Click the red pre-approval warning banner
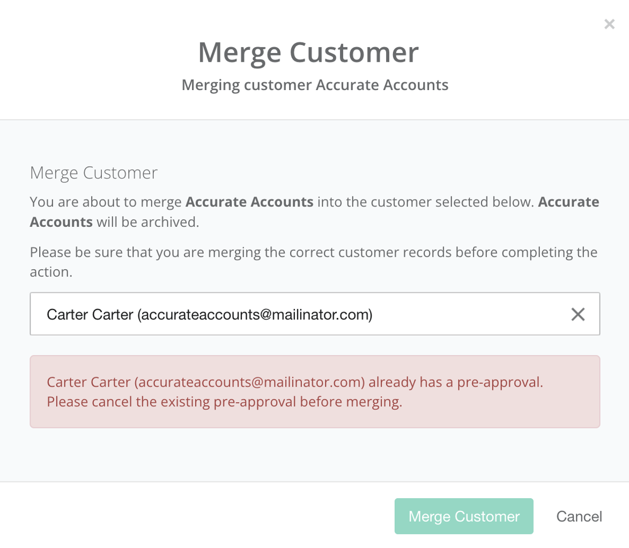 click(x=315, y=391)
